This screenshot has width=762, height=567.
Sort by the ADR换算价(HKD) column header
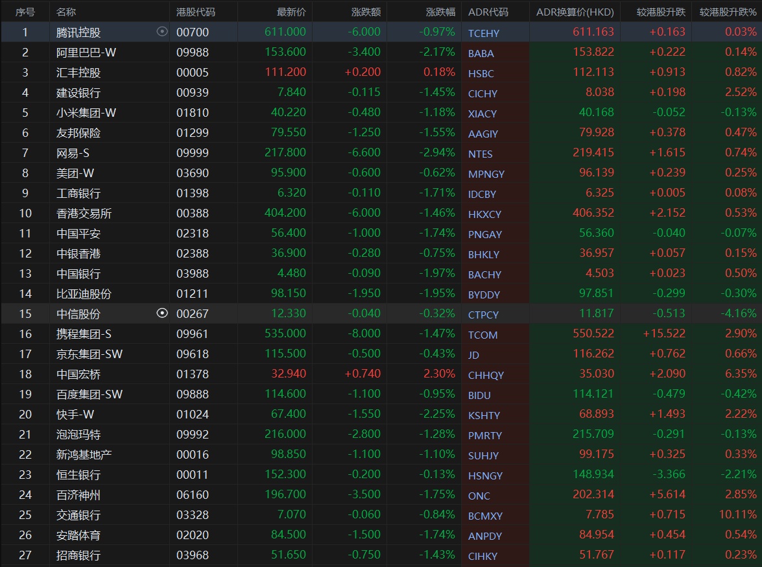pos(575,12)
